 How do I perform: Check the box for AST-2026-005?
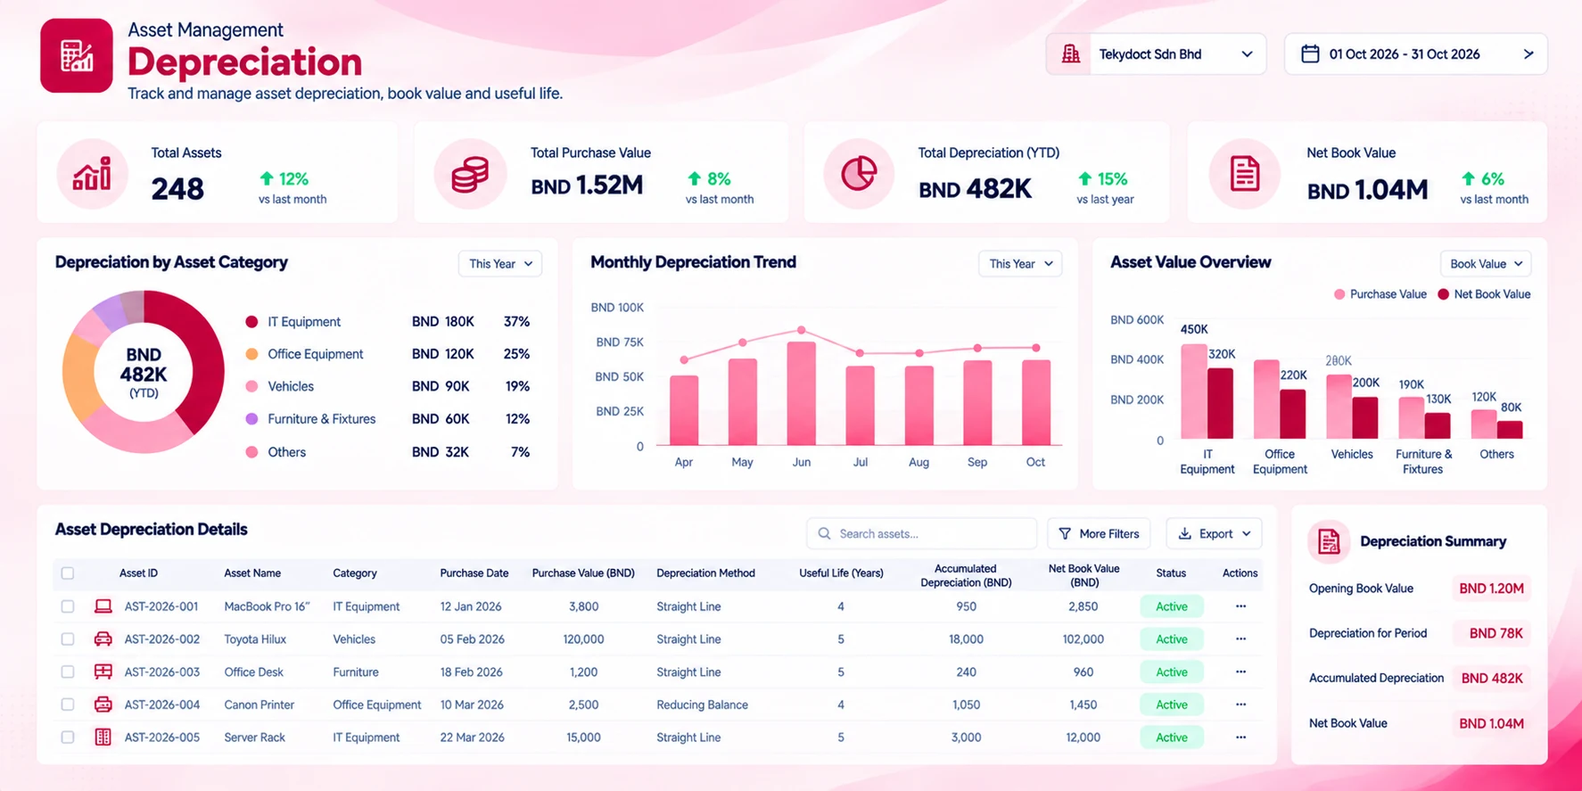pos(68,737)
